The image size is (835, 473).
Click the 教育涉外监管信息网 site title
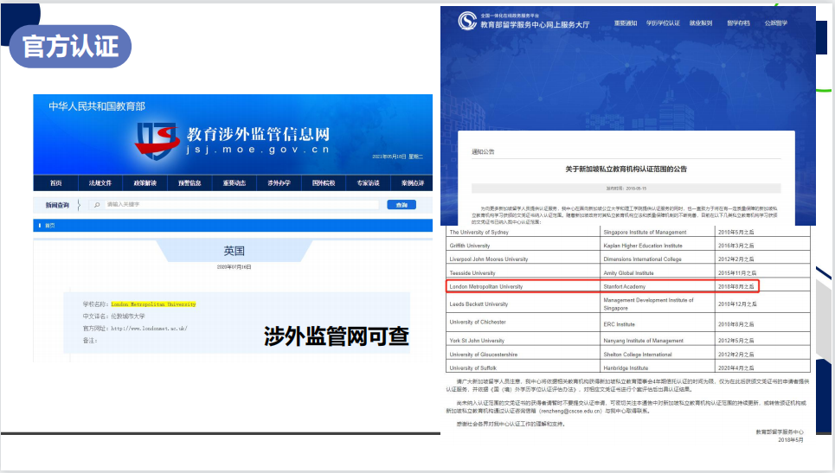tap(258, 135)
